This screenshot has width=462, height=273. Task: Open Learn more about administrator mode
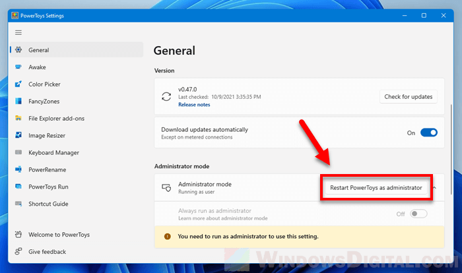click(223, 218)
